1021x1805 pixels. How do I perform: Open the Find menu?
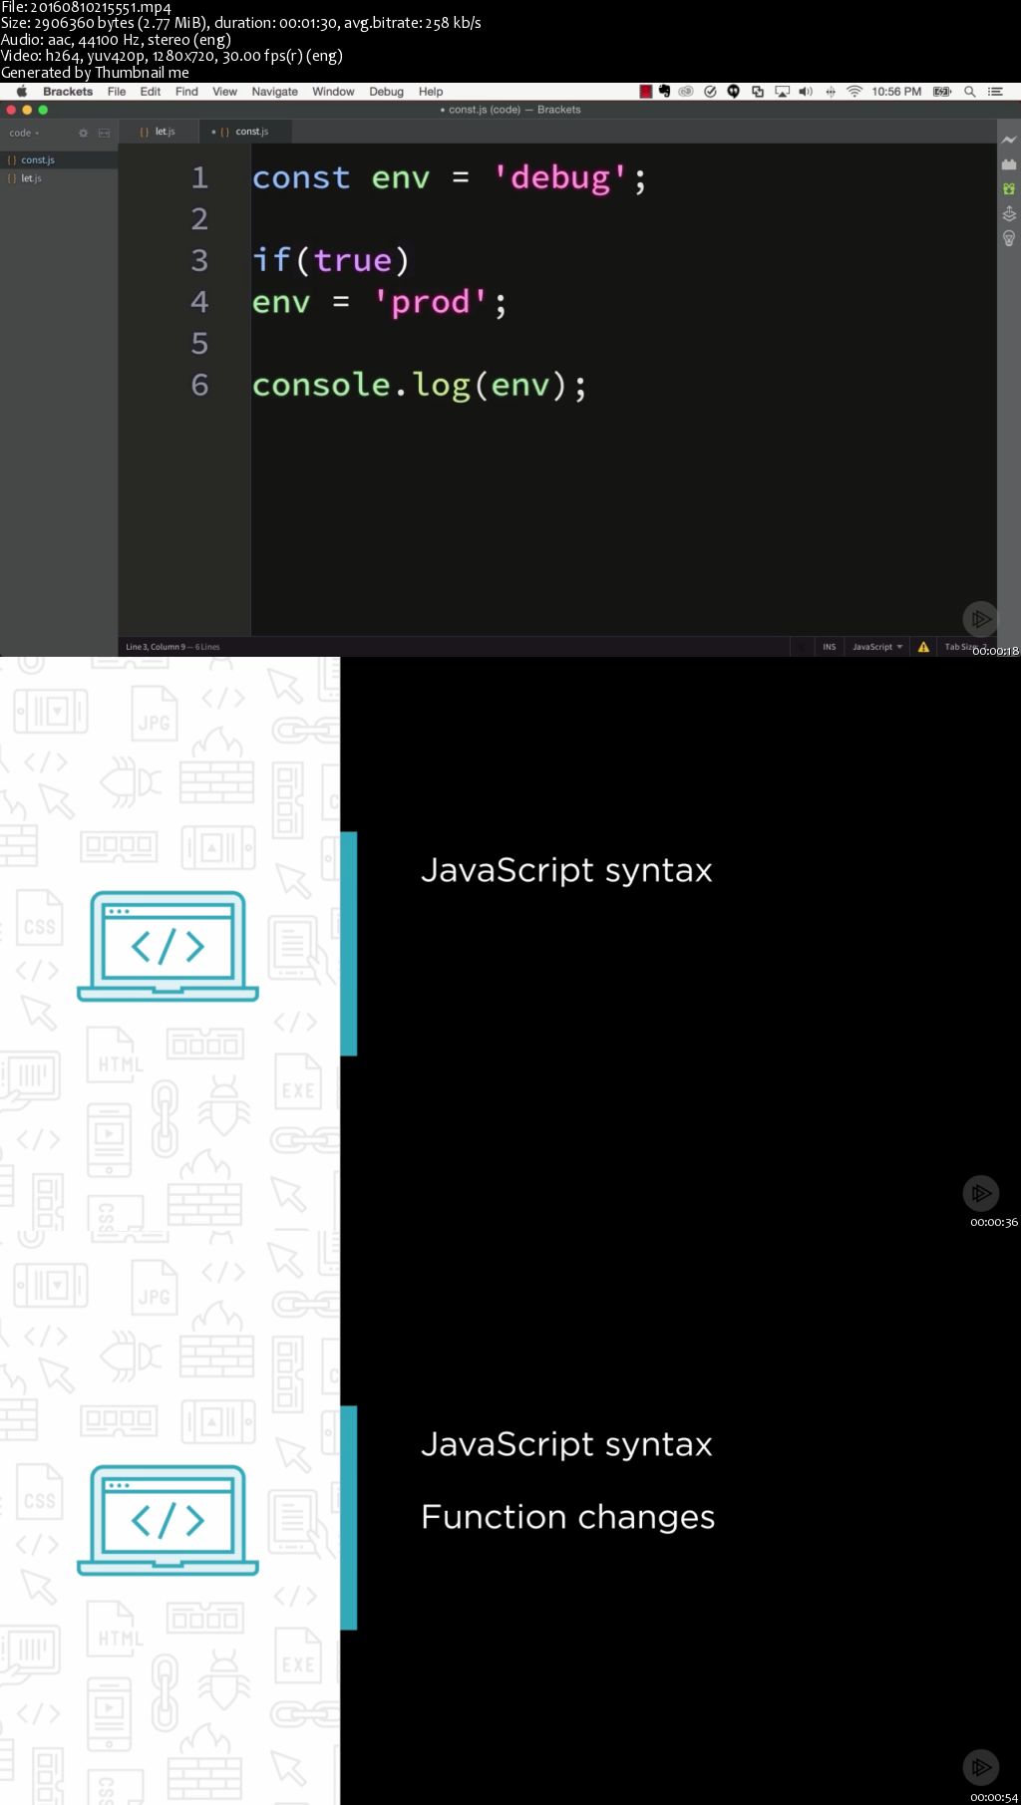point(186,92)
